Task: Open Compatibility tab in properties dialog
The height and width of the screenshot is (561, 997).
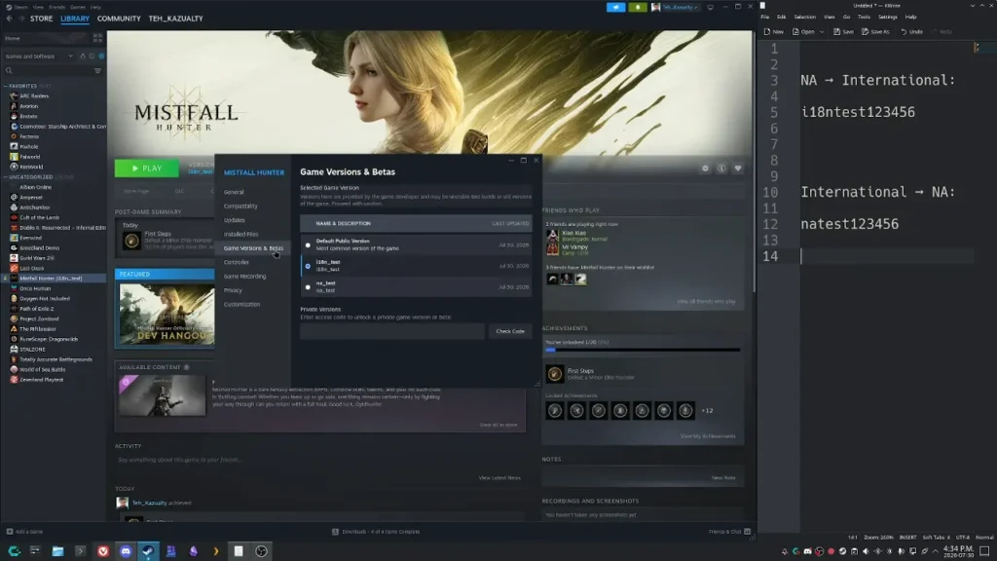Action: coord(240,206)
